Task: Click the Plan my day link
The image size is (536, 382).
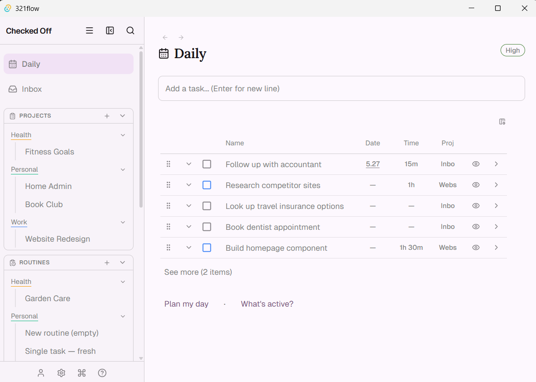Action: [x=186, y=304]
